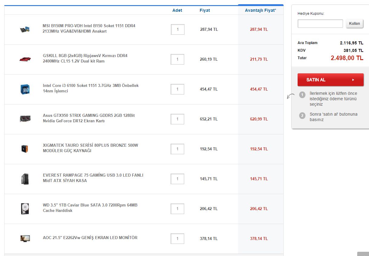Screen dimensions: 369x256
Task: Click the Hediye Kuponu label
Action: (x=311, y=14)
